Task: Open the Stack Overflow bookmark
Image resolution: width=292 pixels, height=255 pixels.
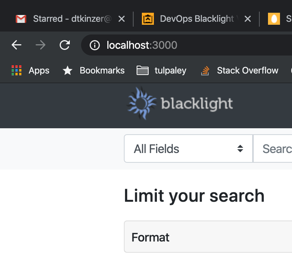Action: point(239,70)
